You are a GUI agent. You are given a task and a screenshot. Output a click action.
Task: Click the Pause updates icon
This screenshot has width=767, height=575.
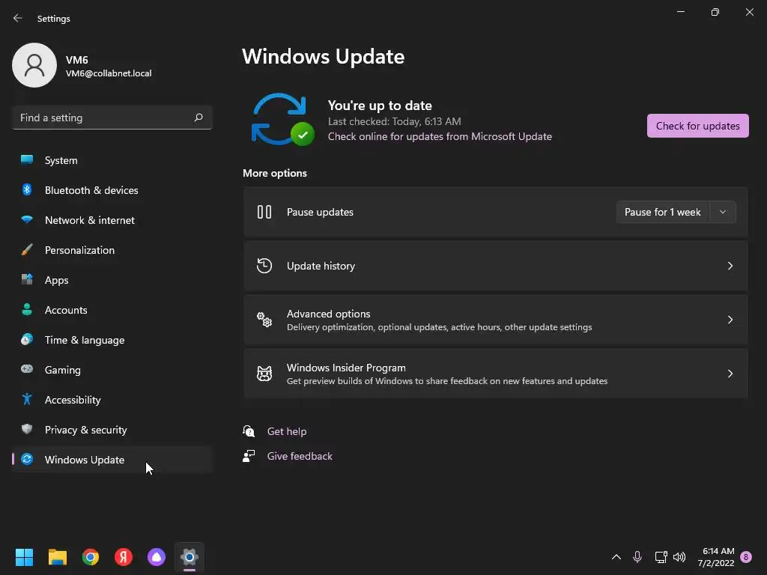(x=264, y=212)
